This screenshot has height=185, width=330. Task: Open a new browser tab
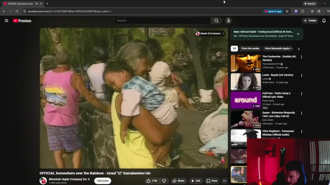(x=47, y=4)
